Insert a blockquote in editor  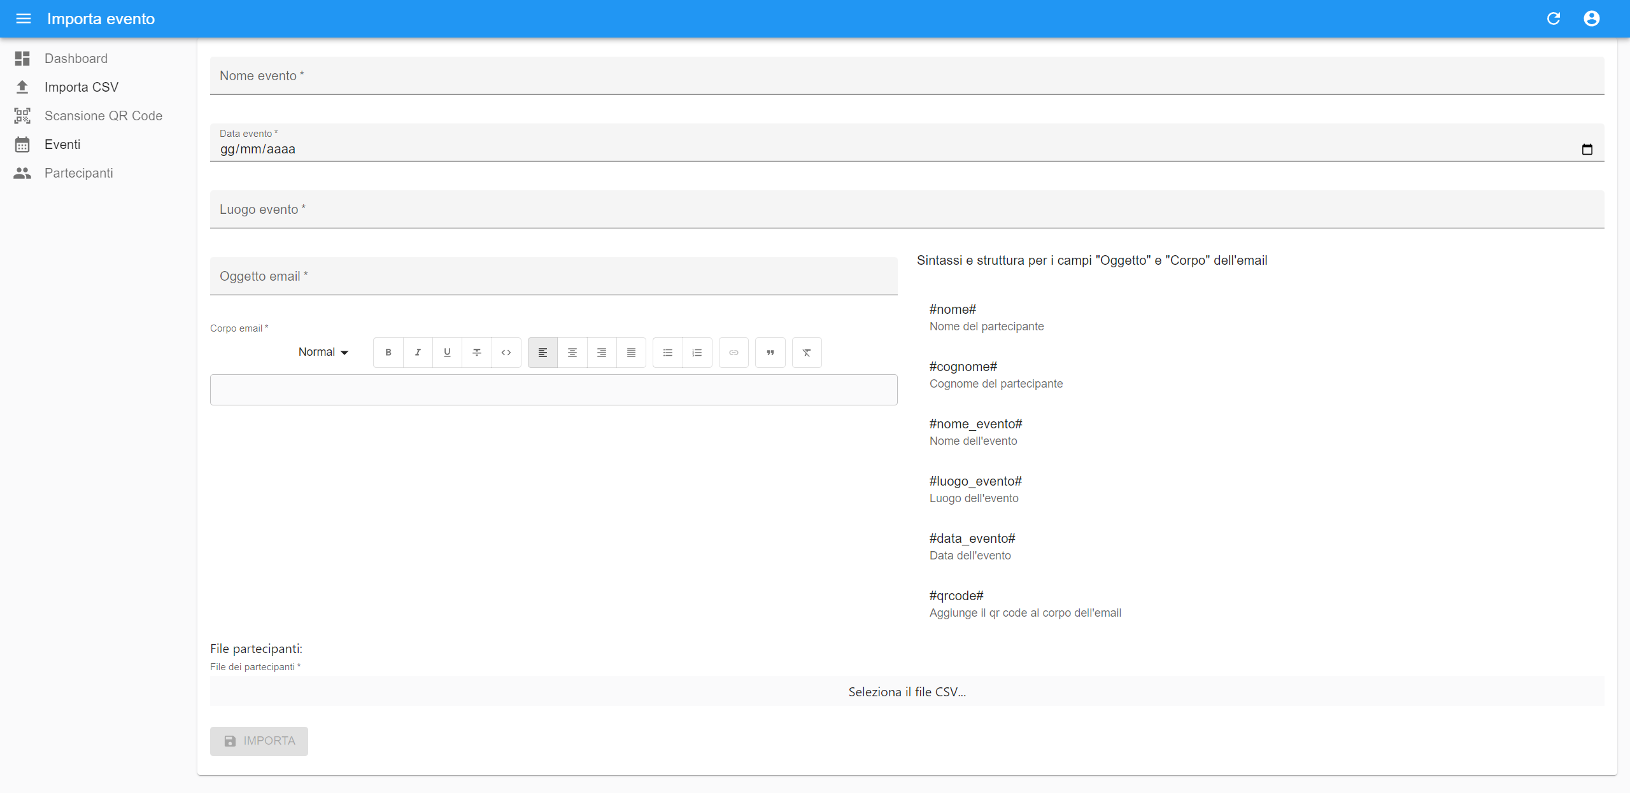click(x=770, y=353)
